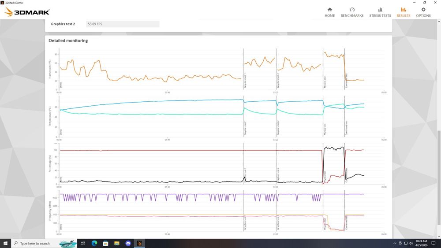Click the 3DMark taskbar icon
The image size is (441, 248).
click(139, 243)
